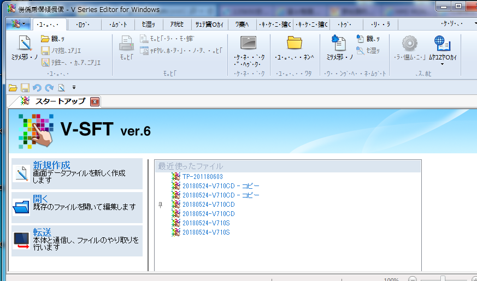
Task: Click the 開く link to open existing file
Action: point(40,198)
